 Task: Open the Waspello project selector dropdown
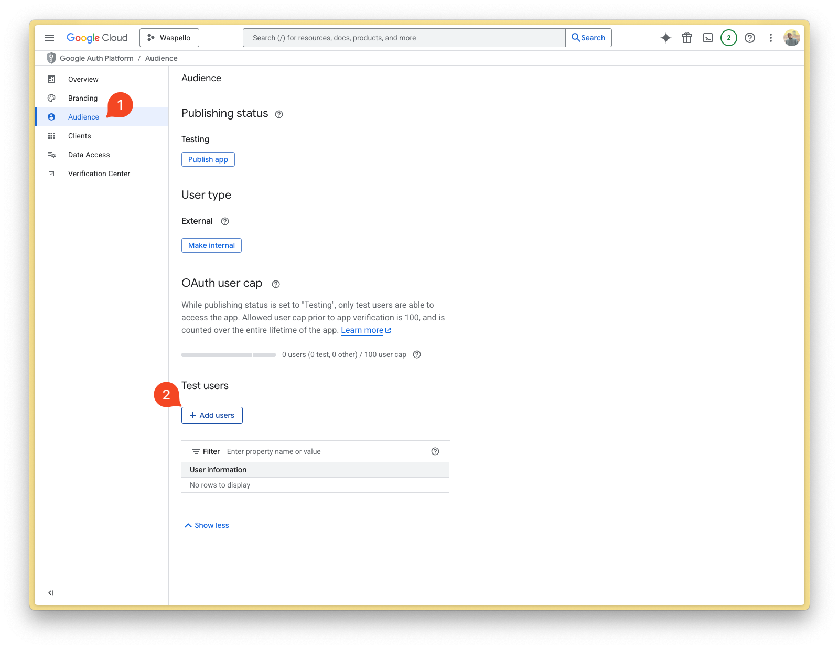[x=169, y=37]
